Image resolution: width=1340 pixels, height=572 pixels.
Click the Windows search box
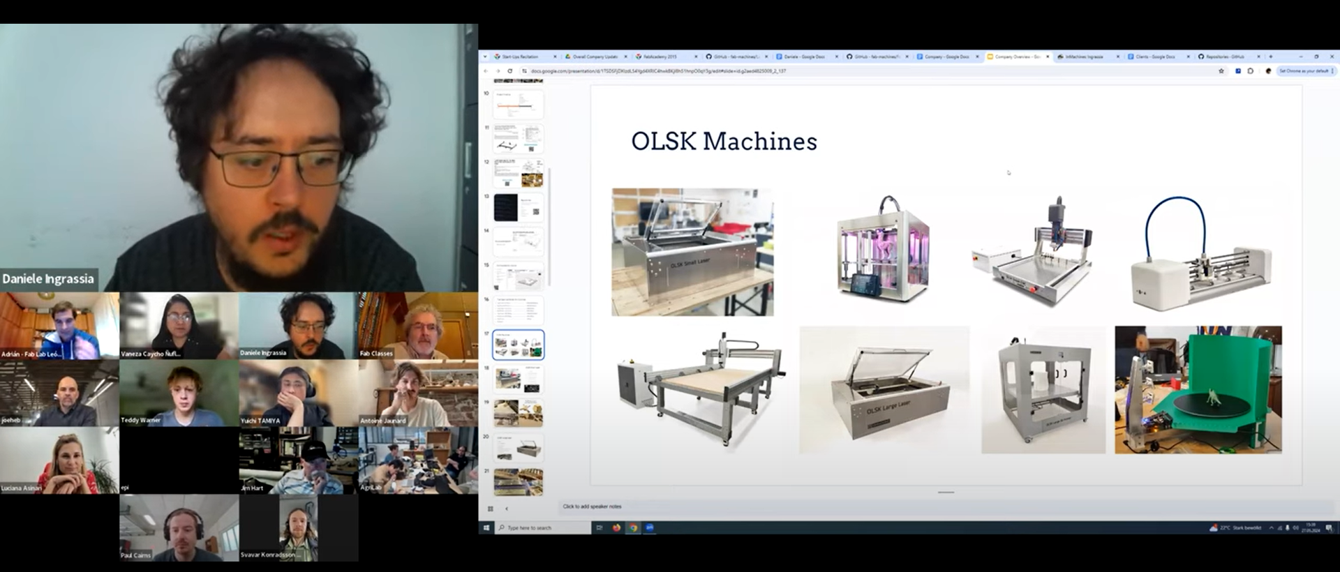tap(543, 528)
